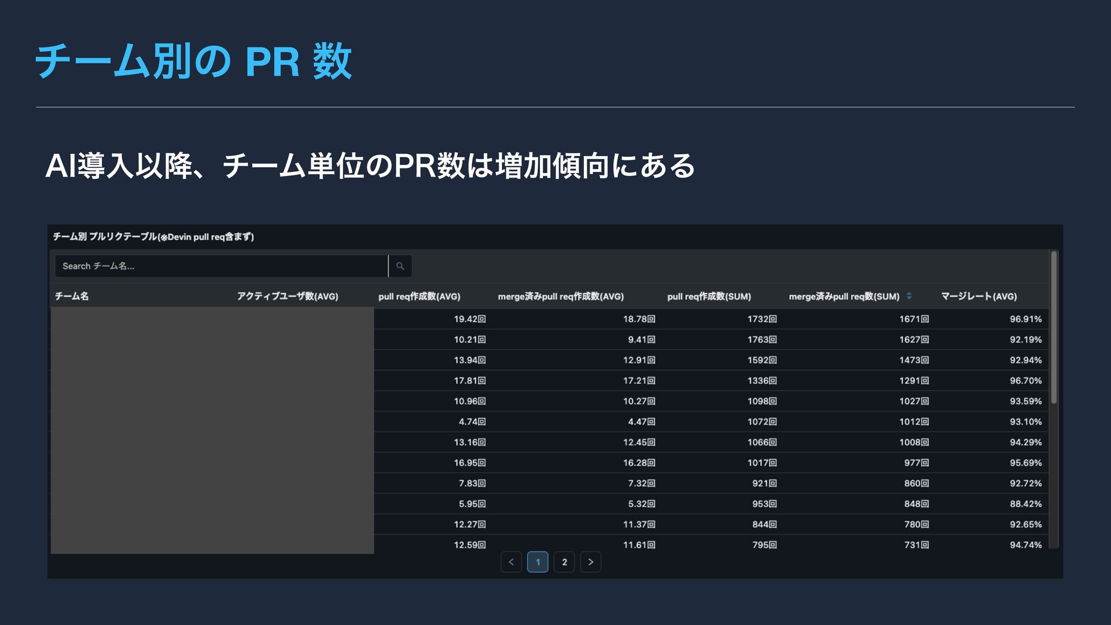Select the 96.91% merge rate cell
This screenshot has width=1111, height=625.
(x=1026, y=319)
